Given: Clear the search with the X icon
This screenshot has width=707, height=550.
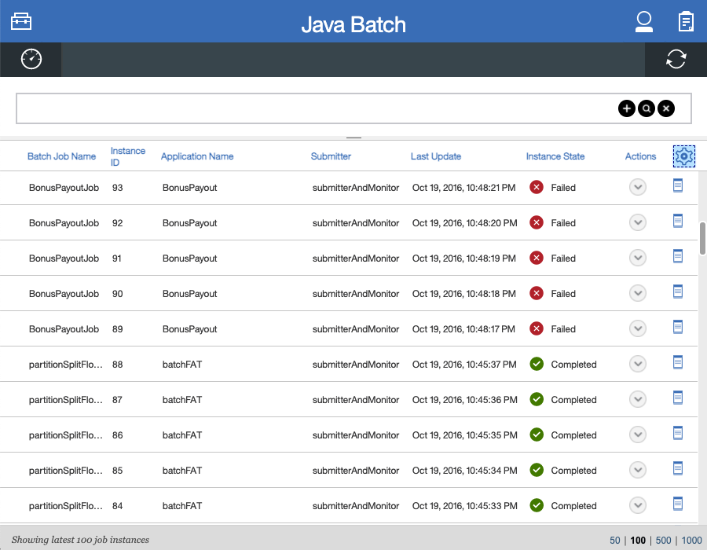Looking at the screenshot, I should point(665,108).
